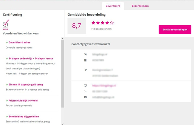Click the scroll down arrow of benefits list
This screenshot has height=125, width=194.
(x=63, y=124)
